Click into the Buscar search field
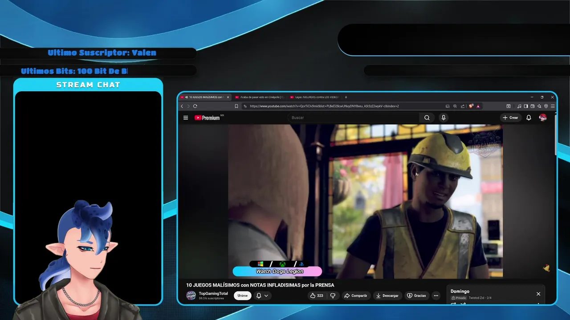 point(354,118)
